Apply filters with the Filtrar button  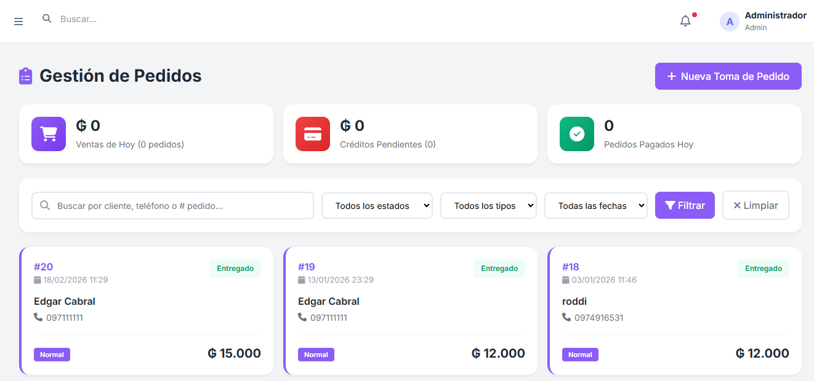click(x=685, y=205)
